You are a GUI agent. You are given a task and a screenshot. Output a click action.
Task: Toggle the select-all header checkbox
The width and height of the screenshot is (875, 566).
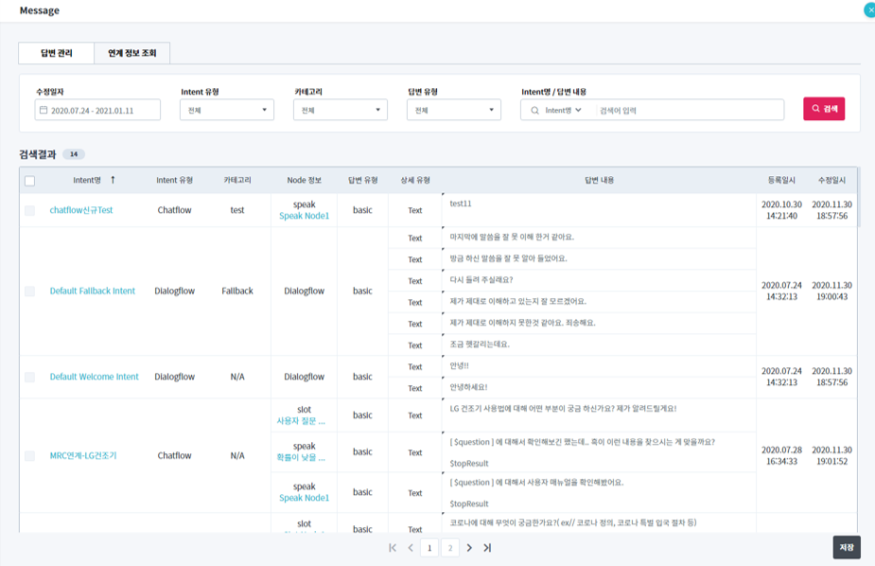[x=30, y=181]
